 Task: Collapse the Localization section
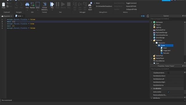152,89
